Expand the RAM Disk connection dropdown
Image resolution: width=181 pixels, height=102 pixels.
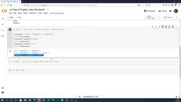click(159, 17)
